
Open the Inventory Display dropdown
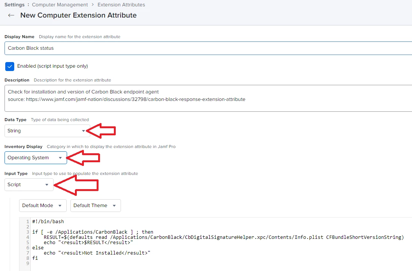[x=36, y=158]
